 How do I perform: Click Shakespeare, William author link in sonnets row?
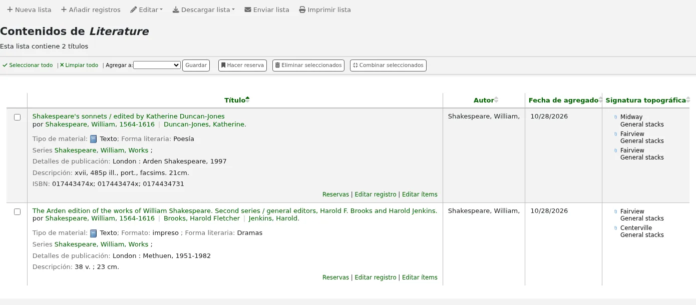(x=100, y=124)
